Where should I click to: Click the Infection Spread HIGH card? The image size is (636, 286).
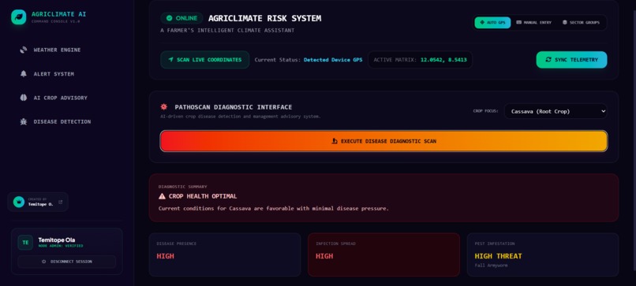click(x=383, y=254)
